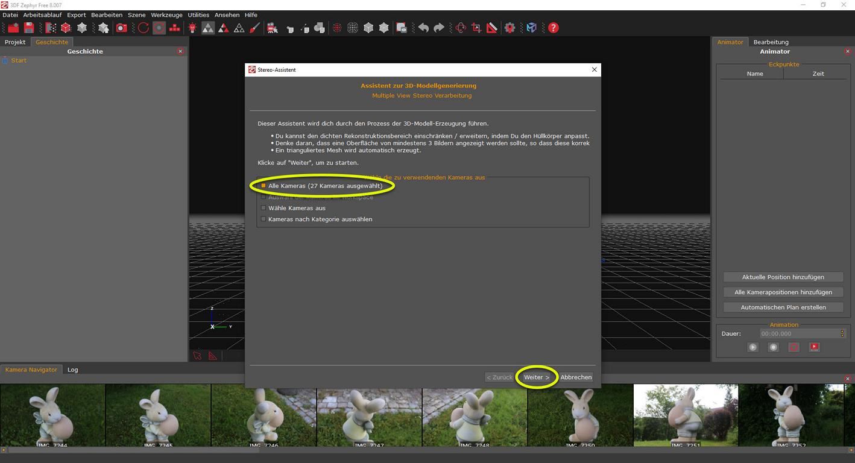The height and width of the screenshot is (463, 855).
Task: Click the grey-white triangles mesh icon
Action: tap(208, 28)
